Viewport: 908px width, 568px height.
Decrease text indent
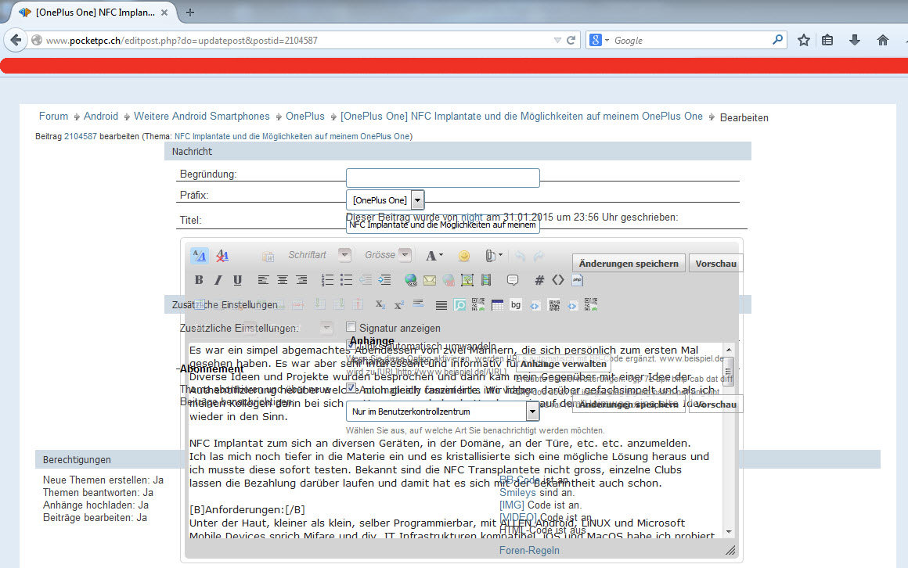coord(366,280)
